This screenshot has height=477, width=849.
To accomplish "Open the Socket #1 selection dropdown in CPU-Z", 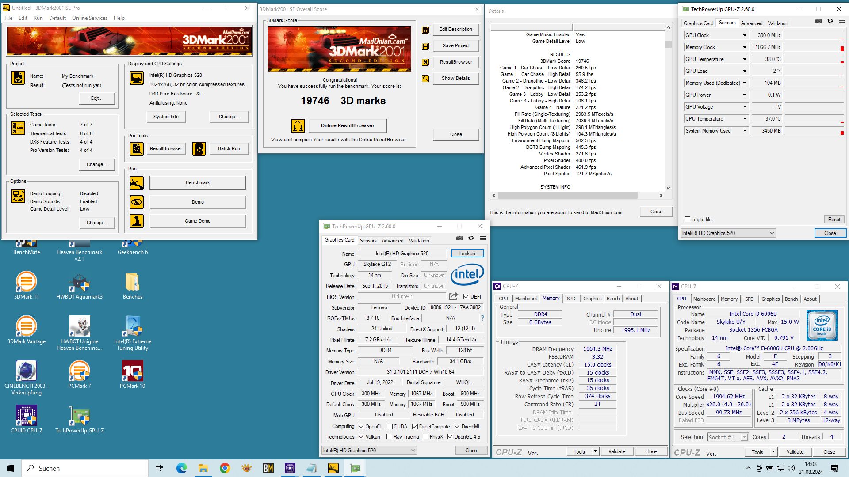I will pyautogui.click(x=727, y=437).
